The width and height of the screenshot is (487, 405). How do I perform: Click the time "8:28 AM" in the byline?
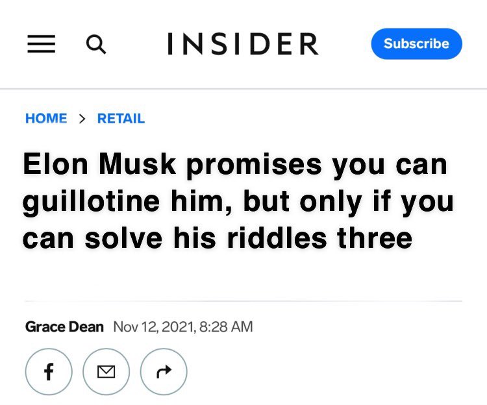click(x=226, y=327)
